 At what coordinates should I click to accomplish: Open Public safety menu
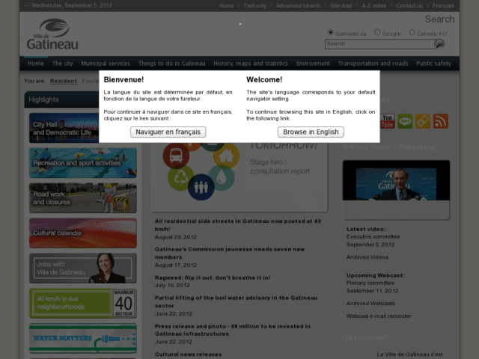[x=433, y=64]
